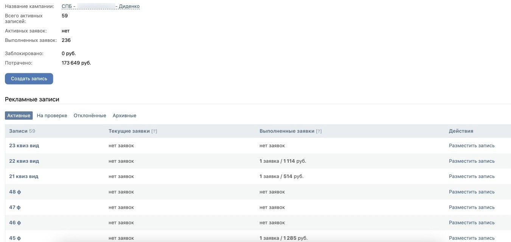Edit the campaign name ending in Диденко
This screenshot has height=242, width=511.
pos(101,6)
